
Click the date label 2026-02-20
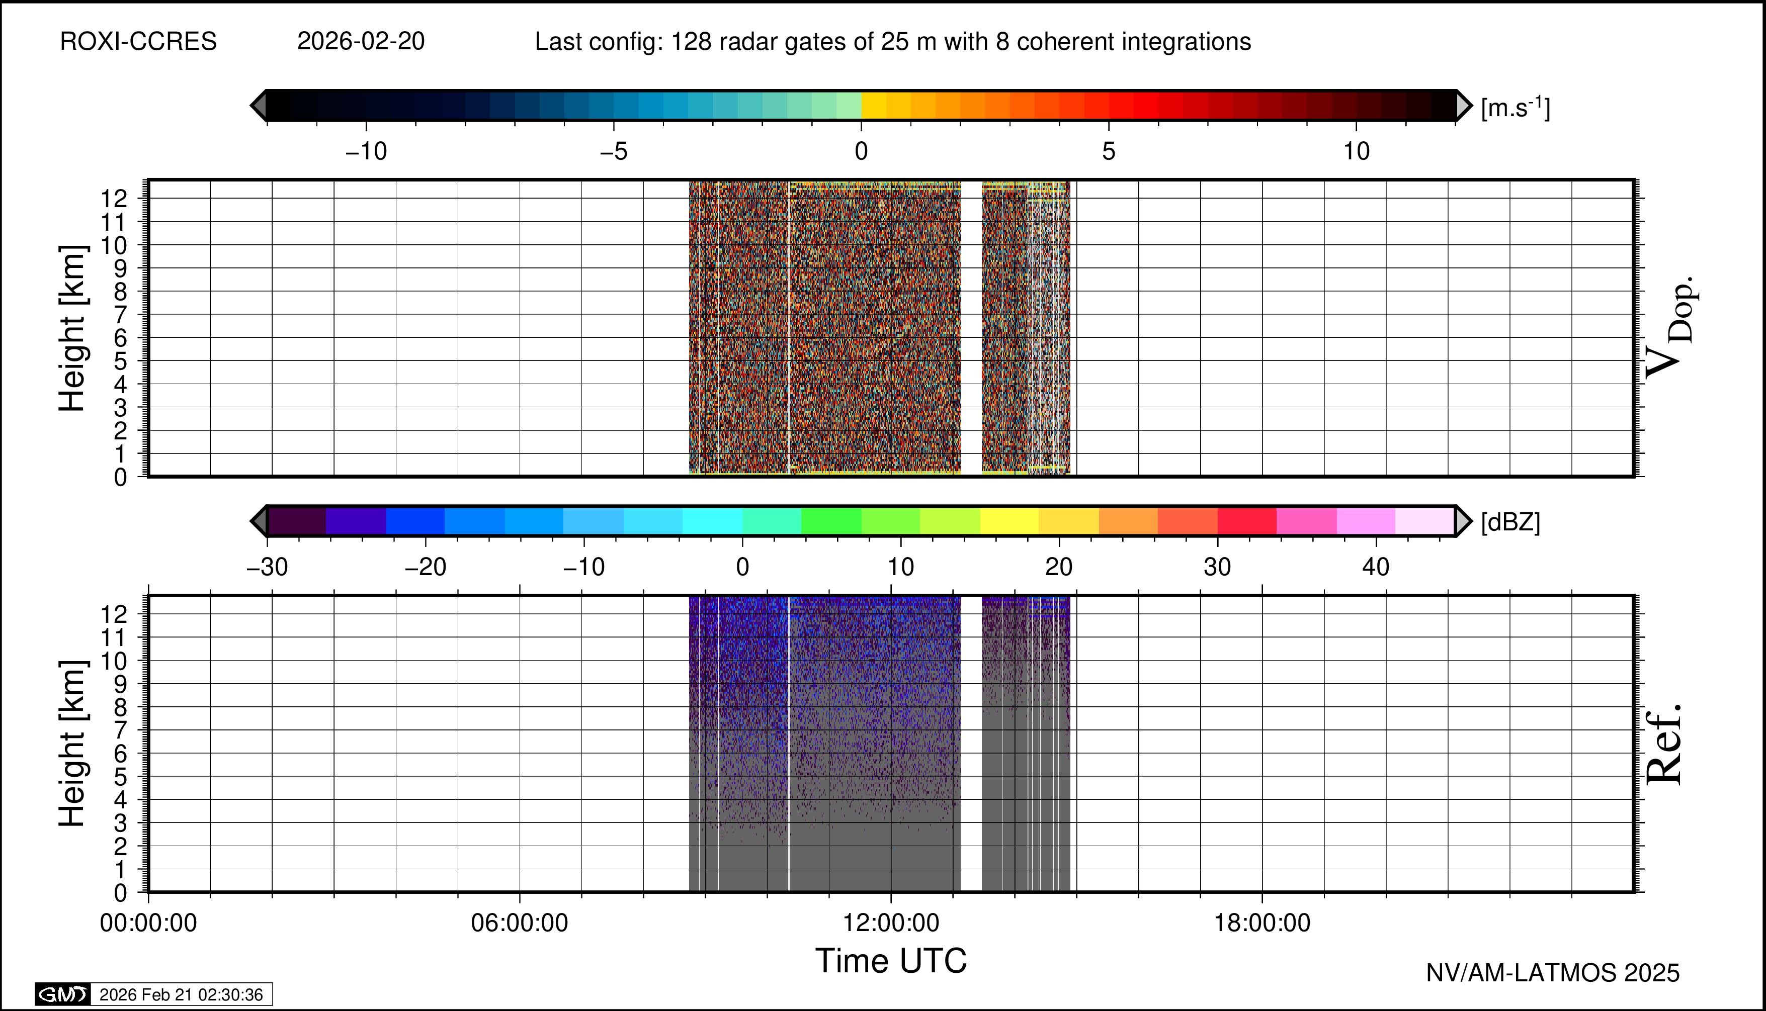[361, 42]
